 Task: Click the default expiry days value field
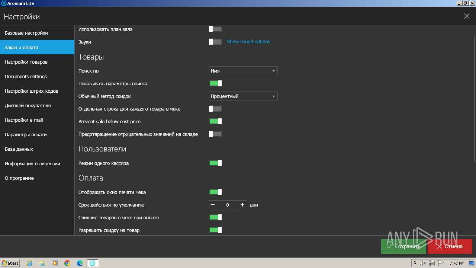(x=228, y=205)
